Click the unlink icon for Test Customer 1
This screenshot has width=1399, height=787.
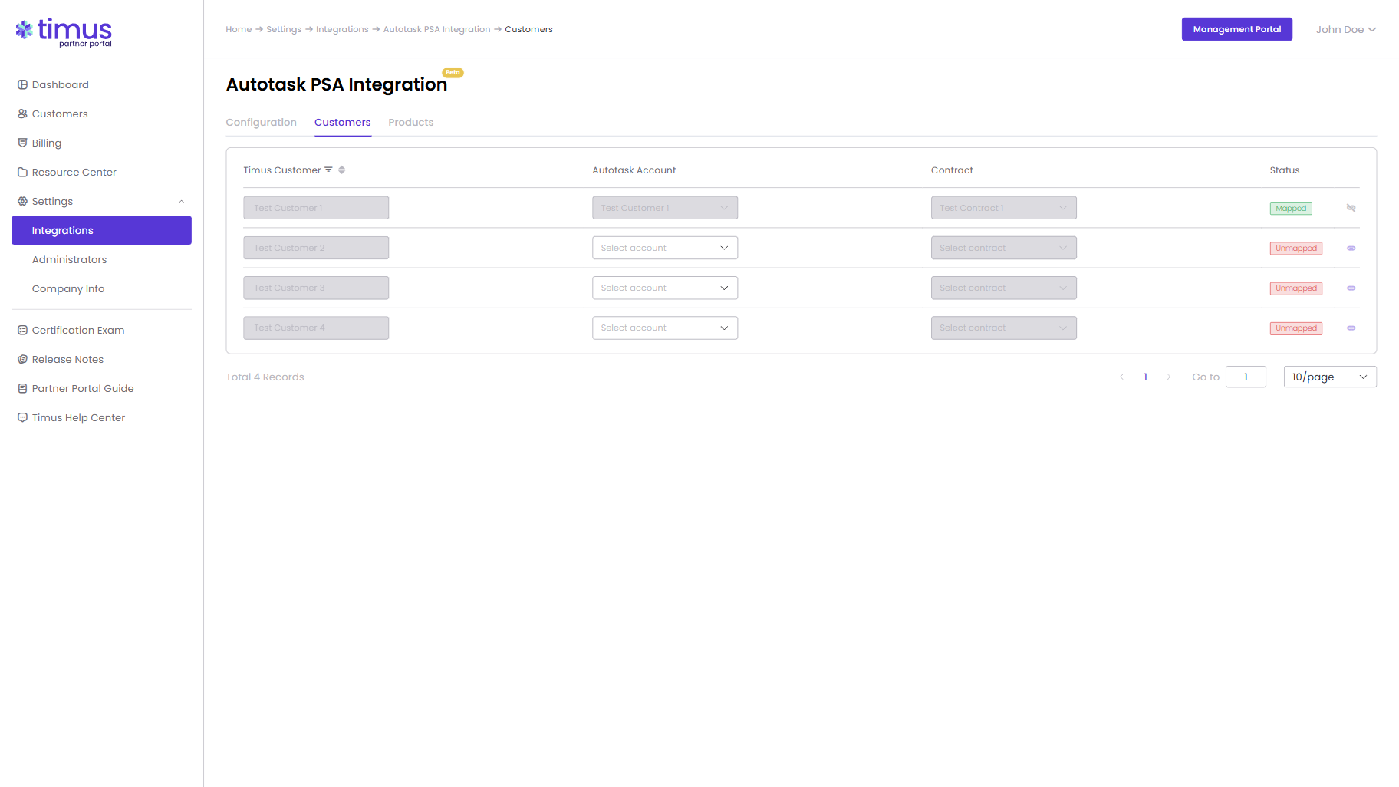point(1351,208)
